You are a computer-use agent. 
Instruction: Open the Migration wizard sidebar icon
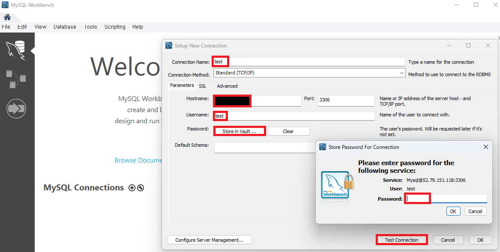(x=16, y=109)
